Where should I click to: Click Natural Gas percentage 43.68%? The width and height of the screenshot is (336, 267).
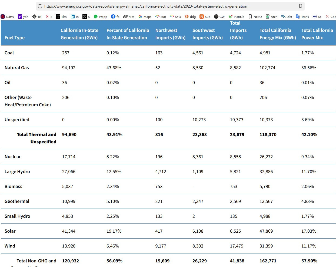tap(114, 68)
